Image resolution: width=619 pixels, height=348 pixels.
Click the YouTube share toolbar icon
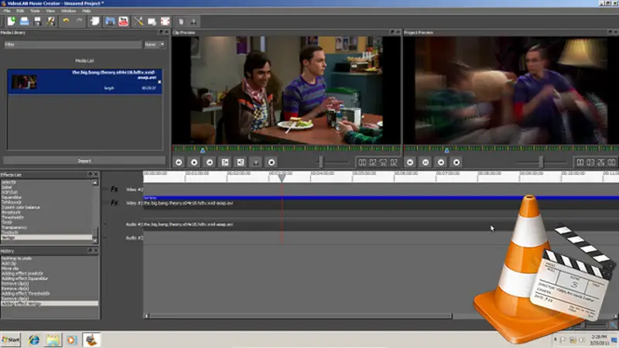[x=123, y=21]
